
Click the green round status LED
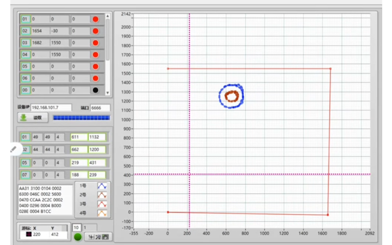[77, 237]
